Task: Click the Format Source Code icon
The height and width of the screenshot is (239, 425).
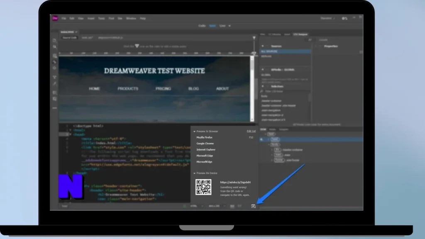Action: [54, 83]
